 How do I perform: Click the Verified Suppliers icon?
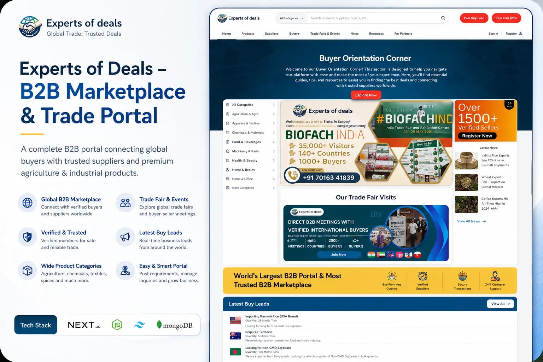tap(423, 276)
